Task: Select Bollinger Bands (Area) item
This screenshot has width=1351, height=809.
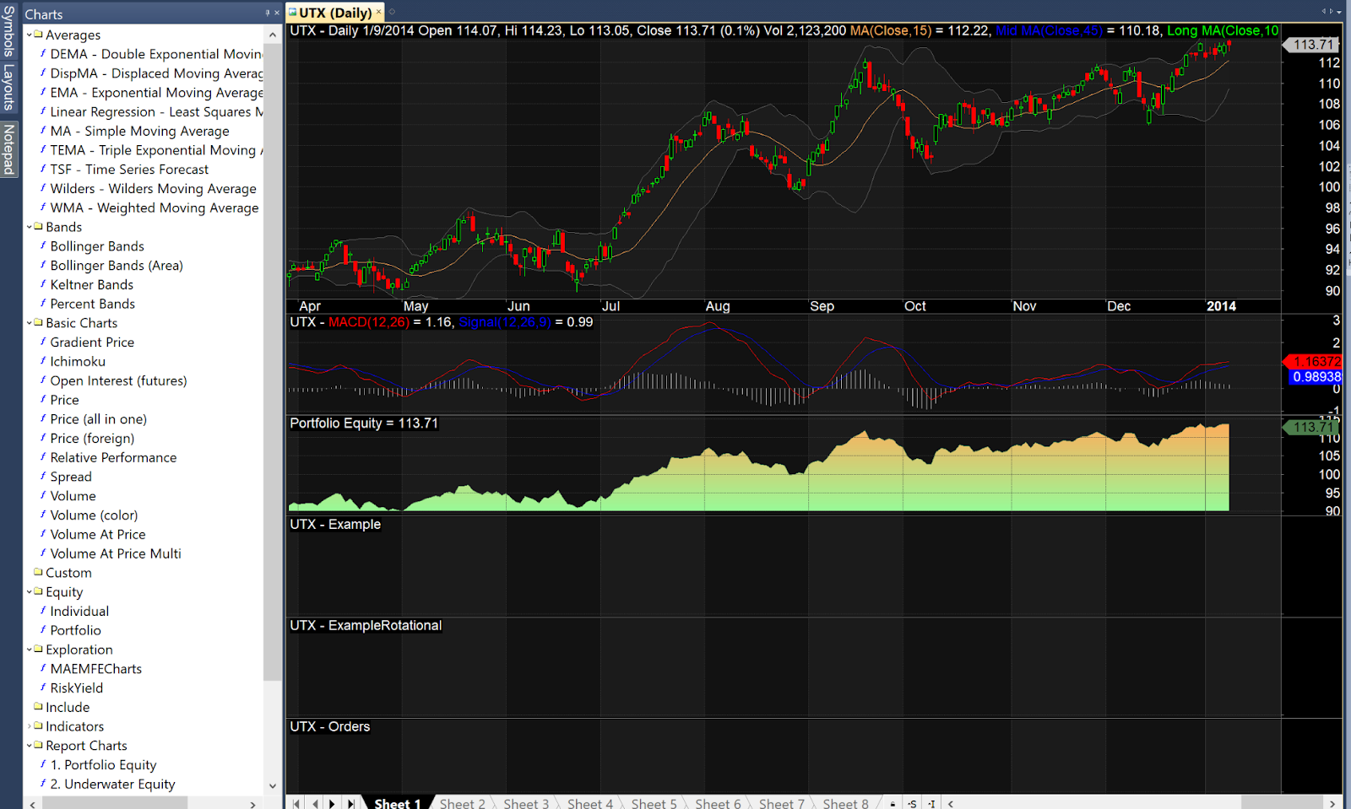Action: pyautogui.click(x=117, y=266)
